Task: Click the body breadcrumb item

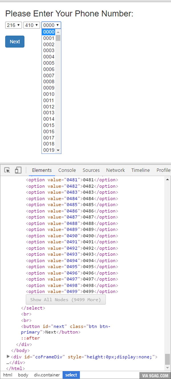Action: [x=23, y=375]
